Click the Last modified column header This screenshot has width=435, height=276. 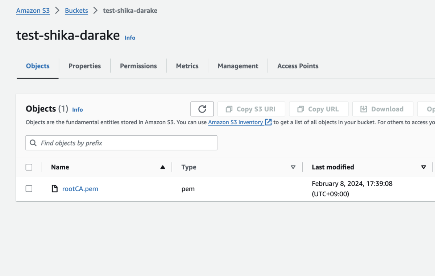(333, 167)
